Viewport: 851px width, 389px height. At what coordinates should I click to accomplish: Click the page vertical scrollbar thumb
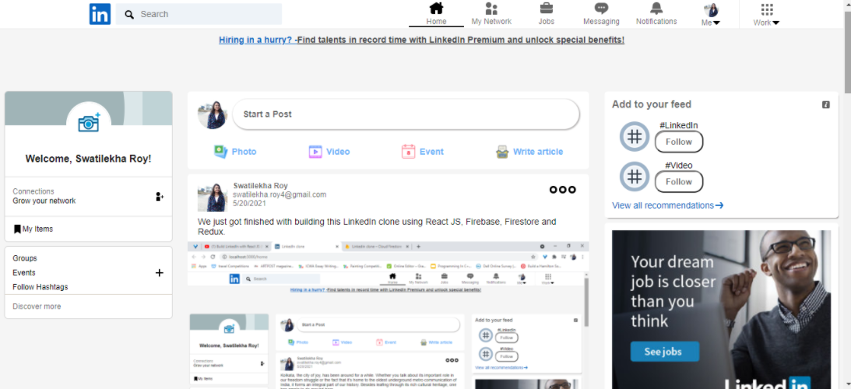click(x=847, y=53)
